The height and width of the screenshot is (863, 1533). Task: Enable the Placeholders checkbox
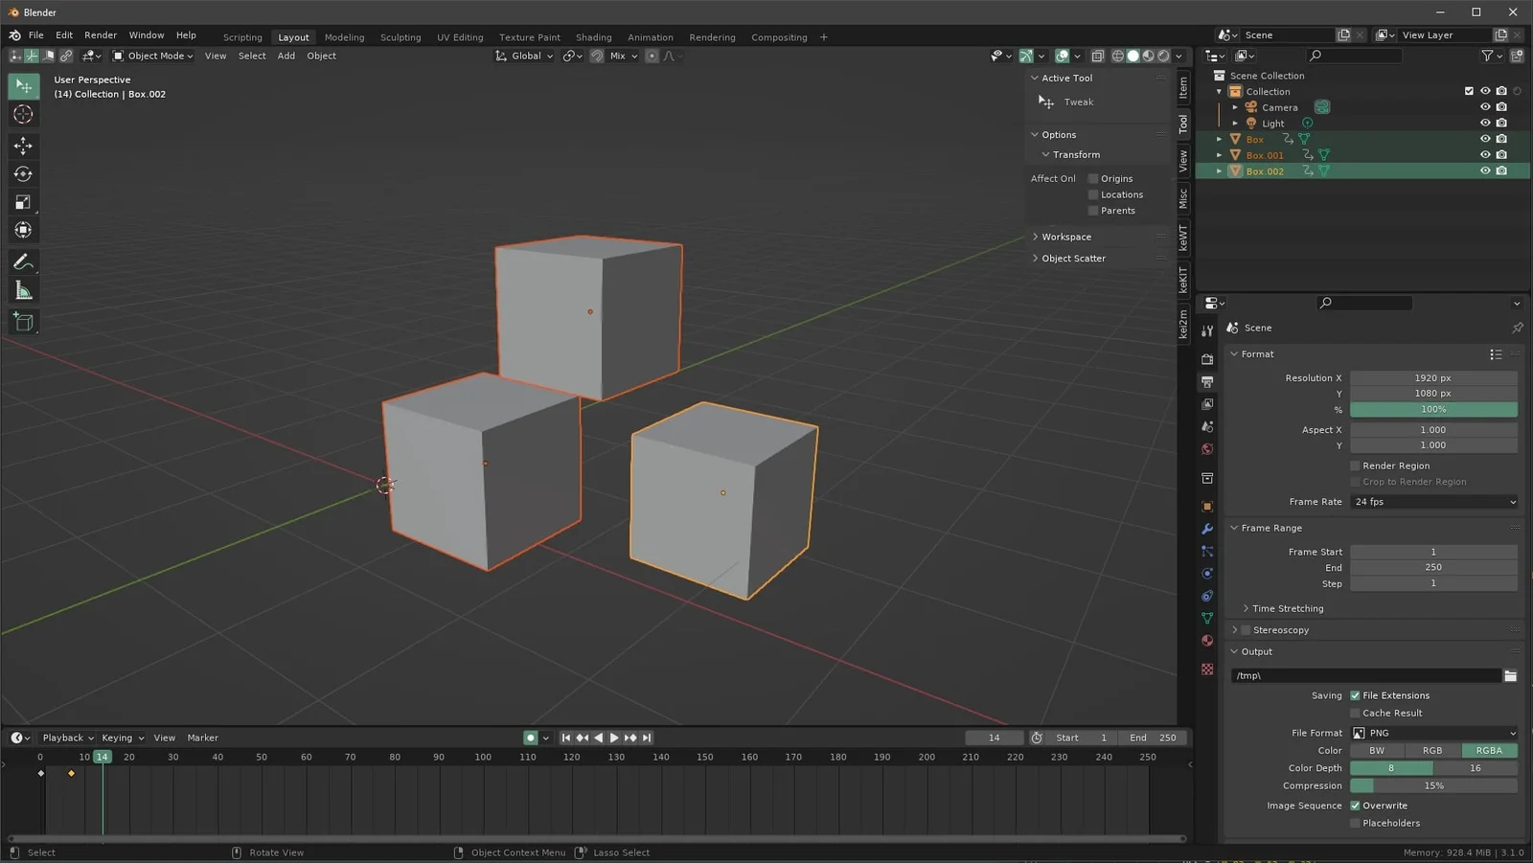[1354, 822]
